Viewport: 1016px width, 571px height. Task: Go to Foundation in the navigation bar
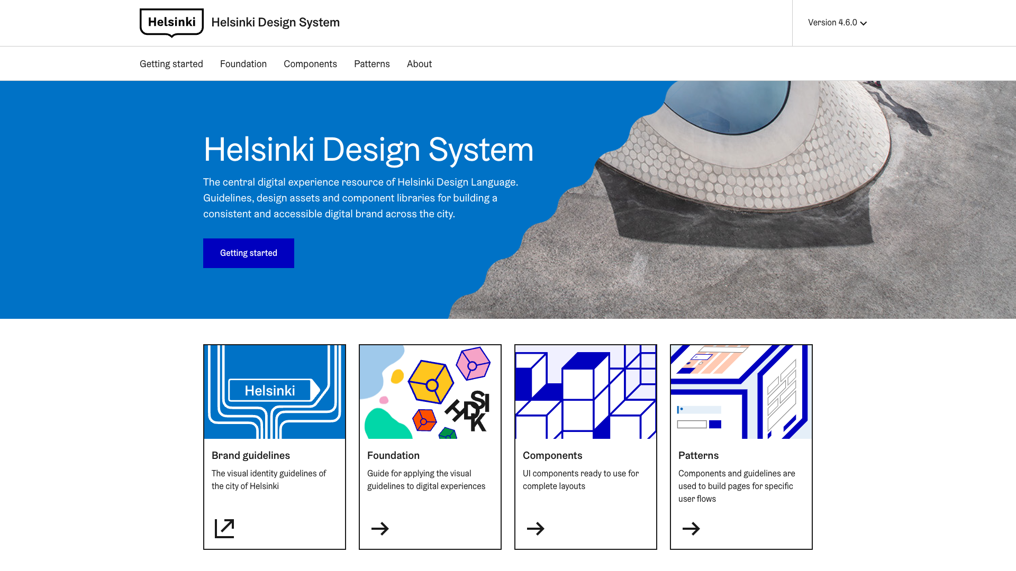[243, 64]
